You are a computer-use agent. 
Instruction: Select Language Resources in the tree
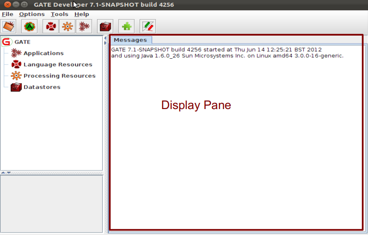[58, 65]
